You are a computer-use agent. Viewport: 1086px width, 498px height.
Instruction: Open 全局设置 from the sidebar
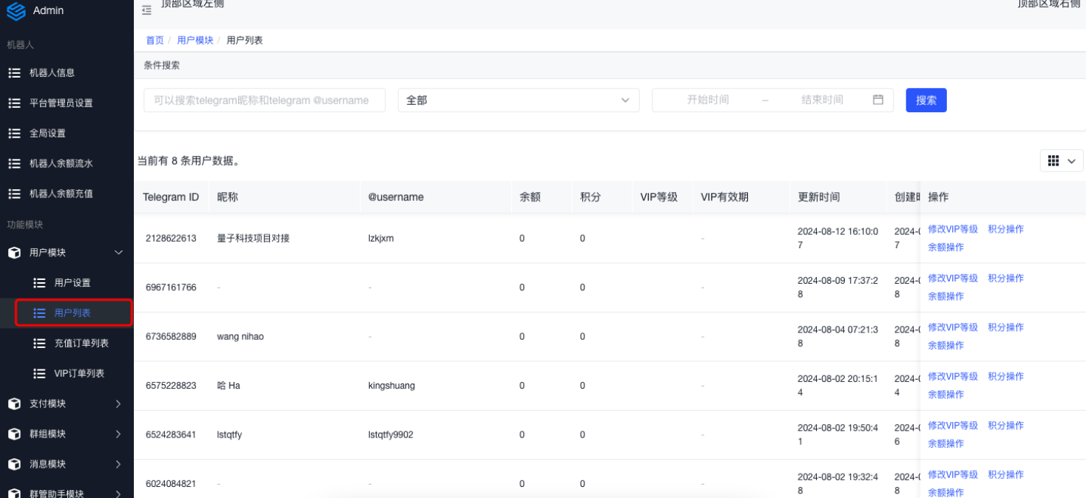coord(47,134)
